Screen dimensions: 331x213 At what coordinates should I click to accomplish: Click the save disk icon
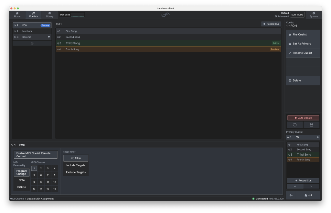coord(311,125)
